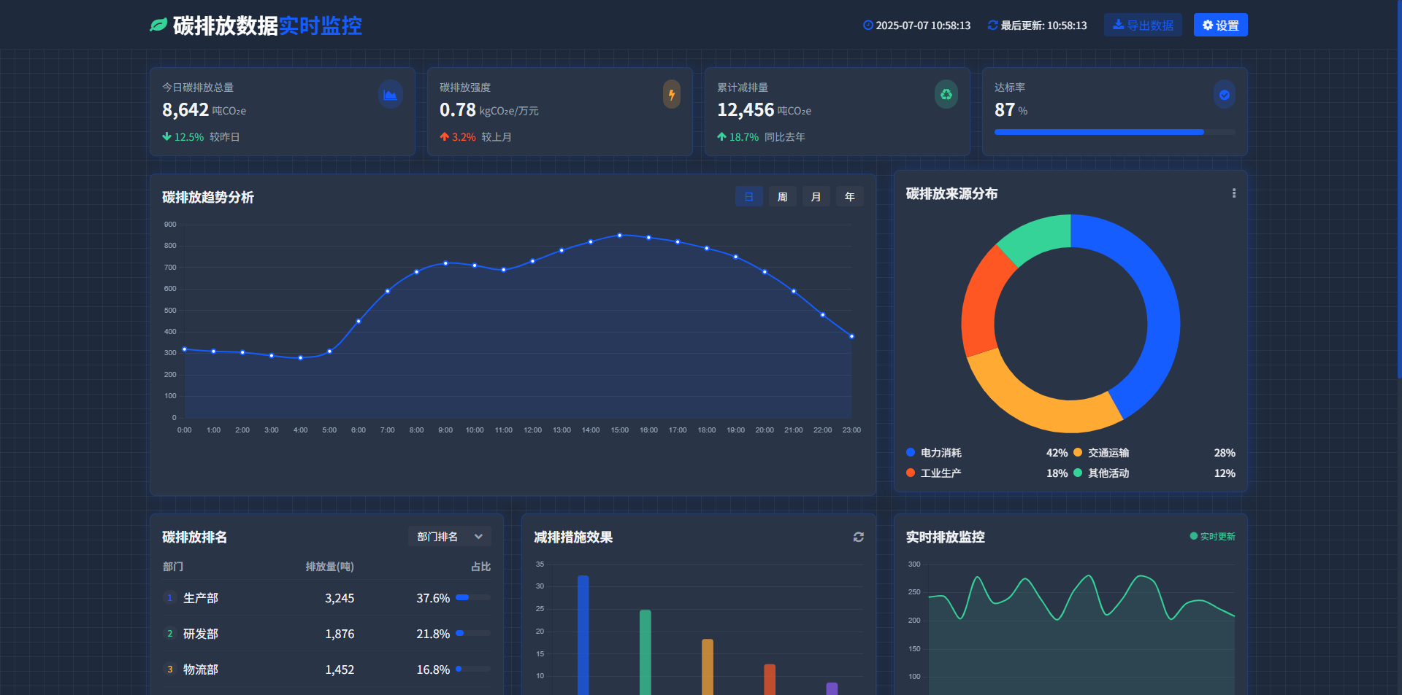Viewport: 1402px width, 695px height.
Task: Click the 2025-07-07 10:58:13 timestamp
Action: pos(923,26)
